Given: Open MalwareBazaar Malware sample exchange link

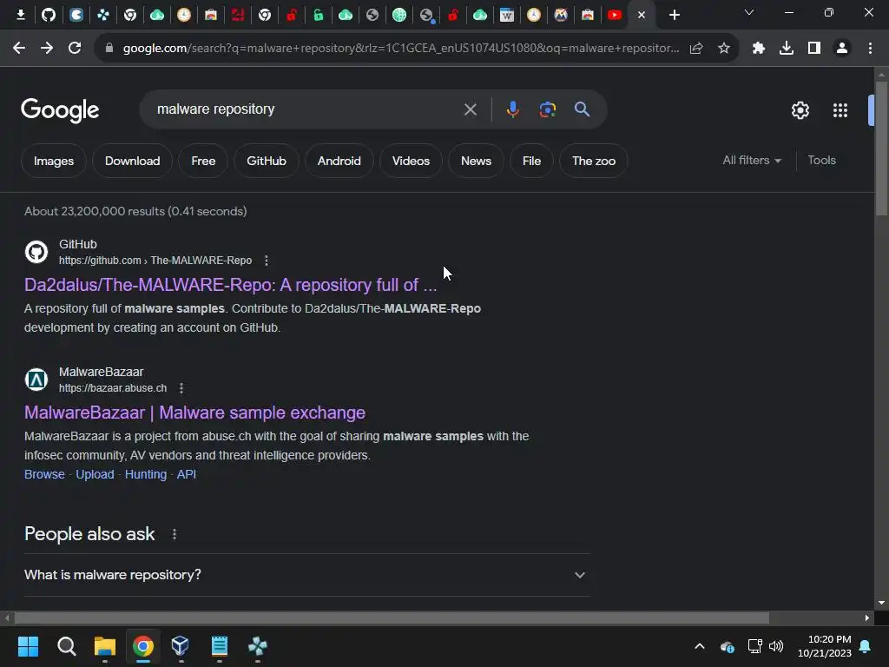Looking at the screenshot, I should tap(195, 413).
